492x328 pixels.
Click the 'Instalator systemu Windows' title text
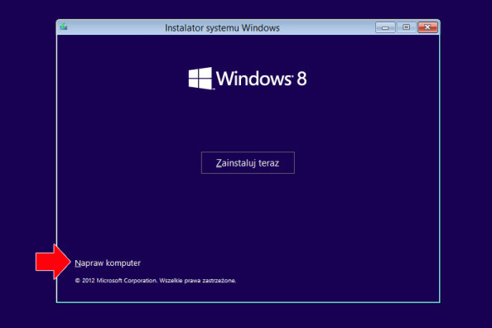coord(222,28)
